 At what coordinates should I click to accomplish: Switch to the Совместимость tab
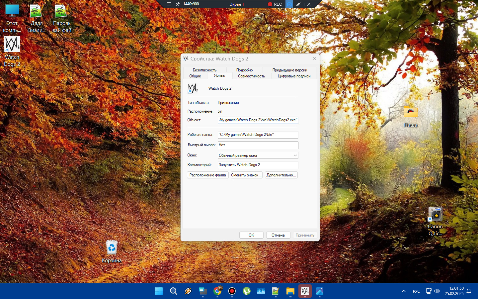click(x=251, y=76)
